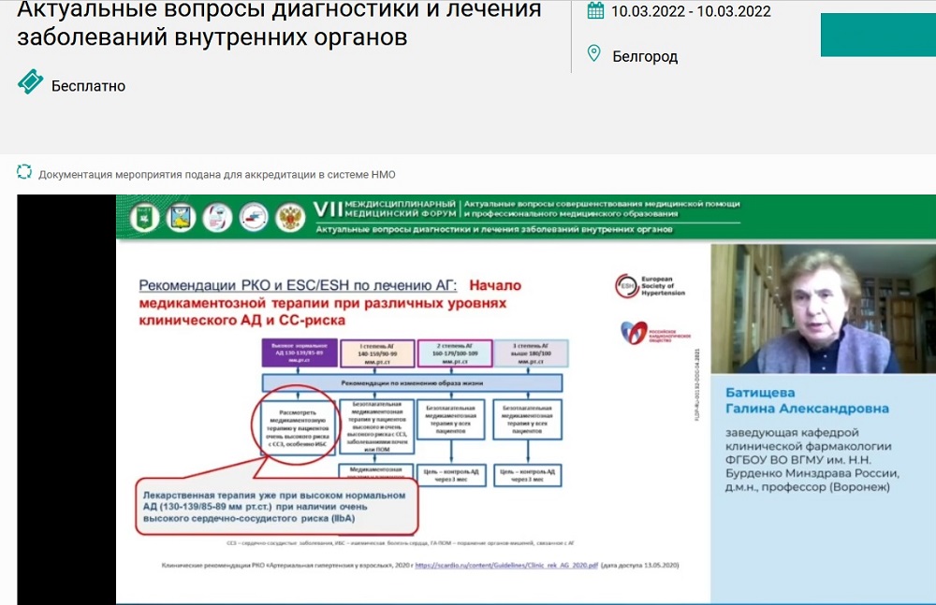Click the location pin icon next to Белгород
936x605 pixels.
[x=593, y=54]
